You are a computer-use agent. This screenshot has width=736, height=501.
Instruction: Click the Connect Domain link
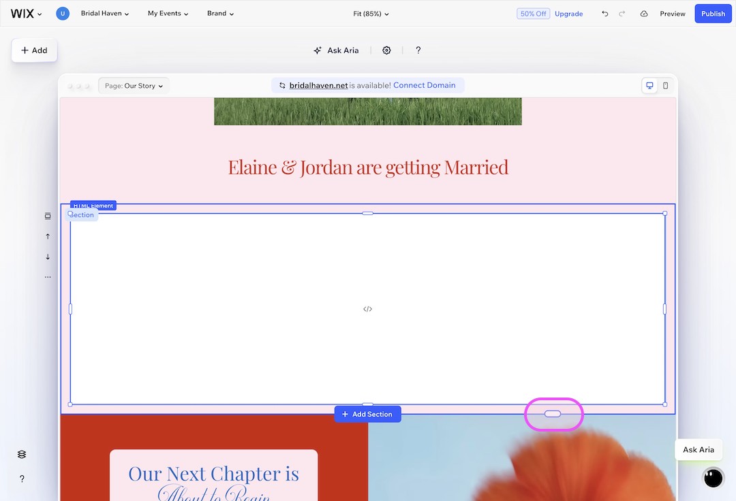tap(425, 85)
